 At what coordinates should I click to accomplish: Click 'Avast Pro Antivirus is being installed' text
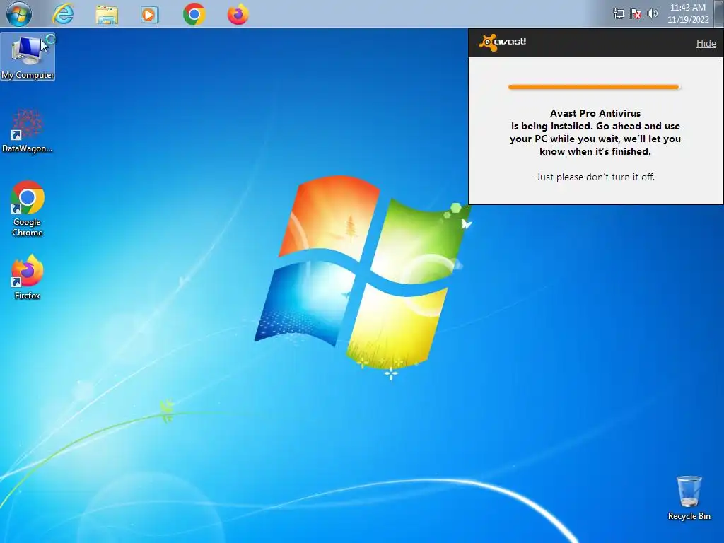[x=595, y=132]
